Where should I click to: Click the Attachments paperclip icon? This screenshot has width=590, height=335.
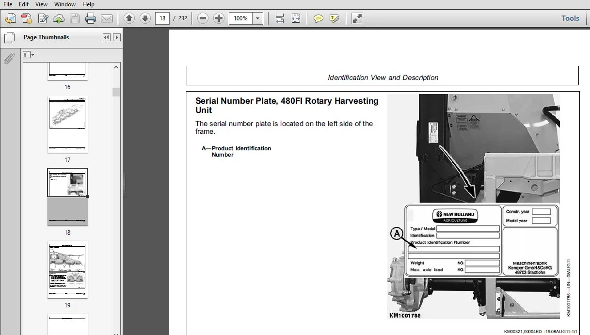[9, 59]
